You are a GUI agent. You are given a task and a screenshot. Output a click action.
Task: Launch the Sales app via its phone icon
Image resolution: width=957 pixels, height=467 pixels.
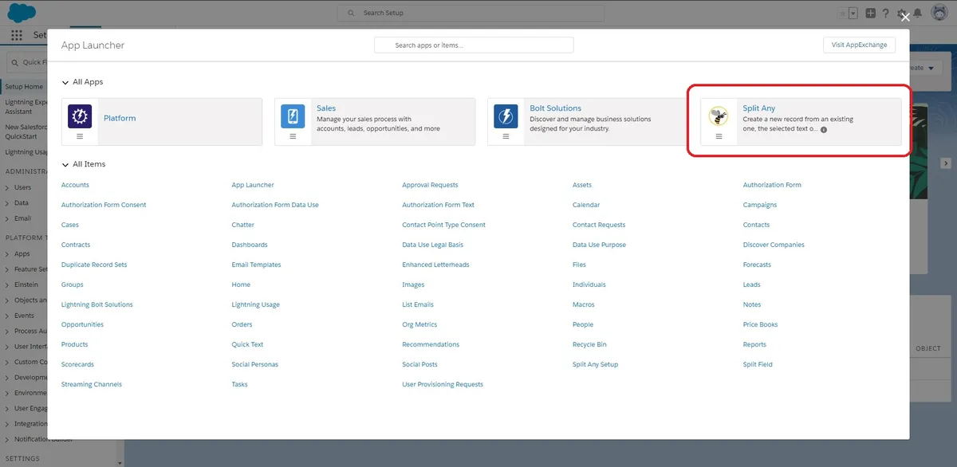tap(293, 116)
